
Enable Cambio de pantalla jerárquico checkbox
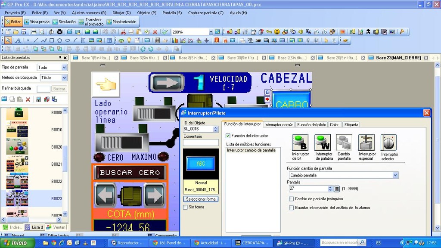292,199
